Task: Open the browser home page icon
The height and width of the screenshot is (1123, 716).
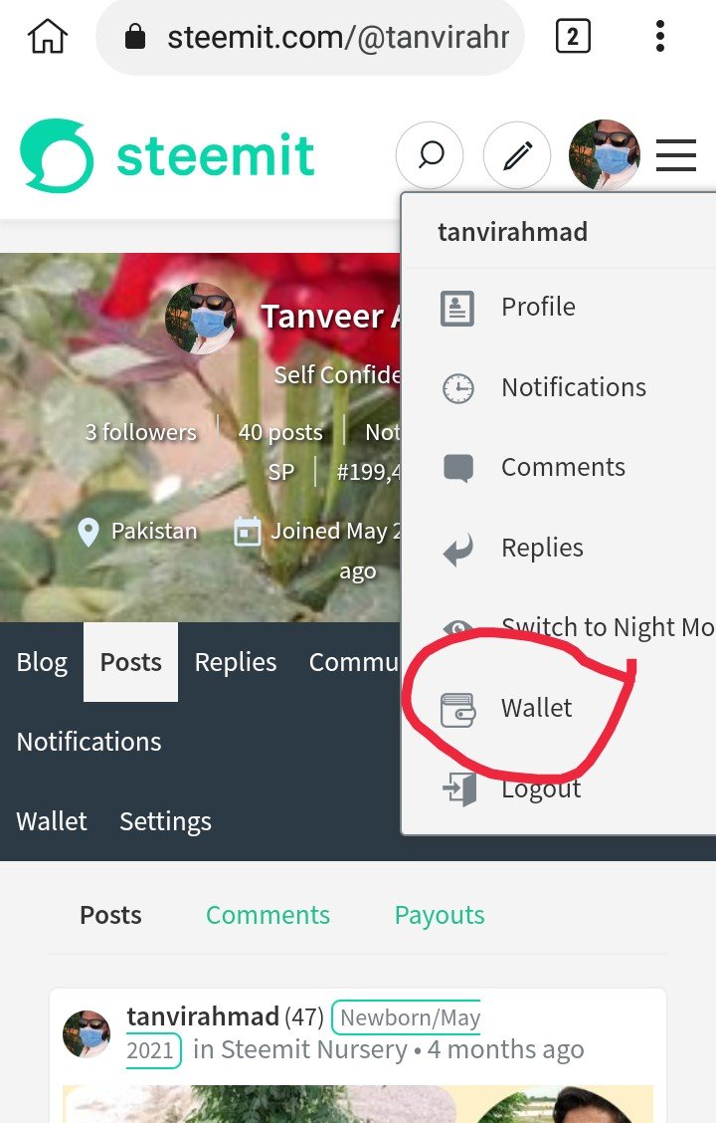Action: click(47, 36)
